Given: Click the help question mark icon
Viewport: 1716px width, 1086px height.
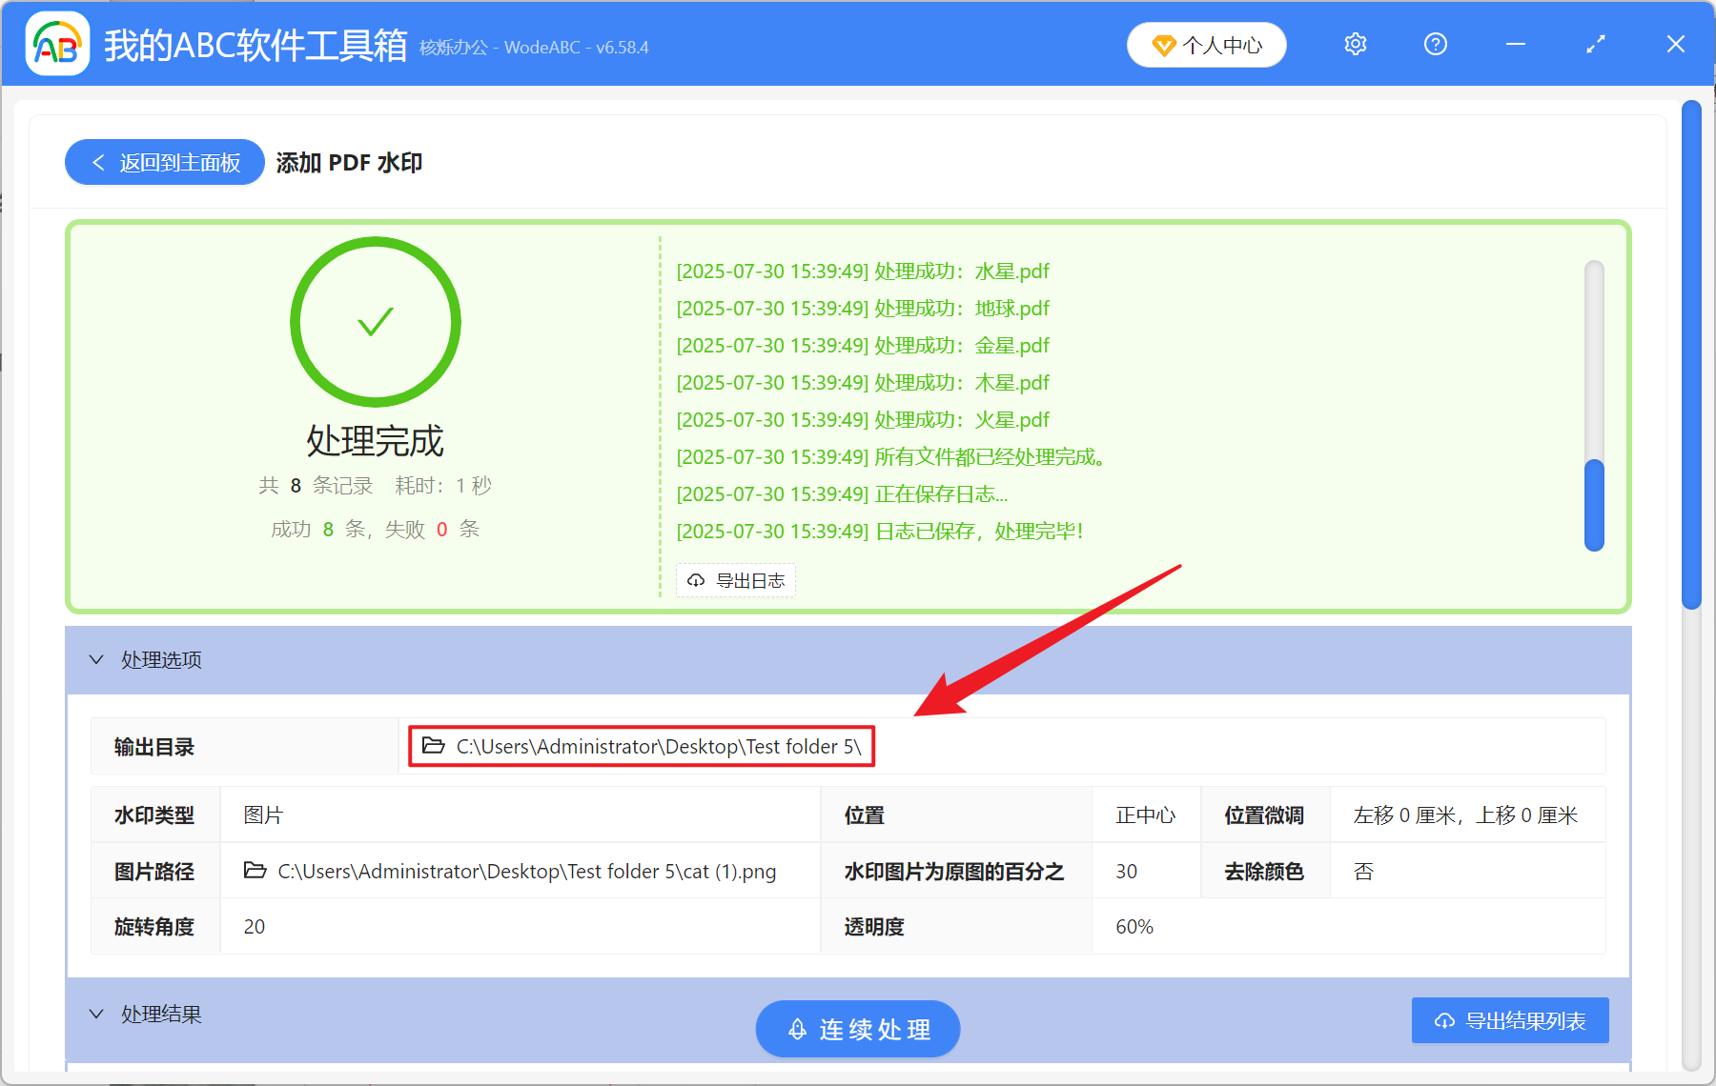Looking at the screenshot, I should (x=1435, y=44).
